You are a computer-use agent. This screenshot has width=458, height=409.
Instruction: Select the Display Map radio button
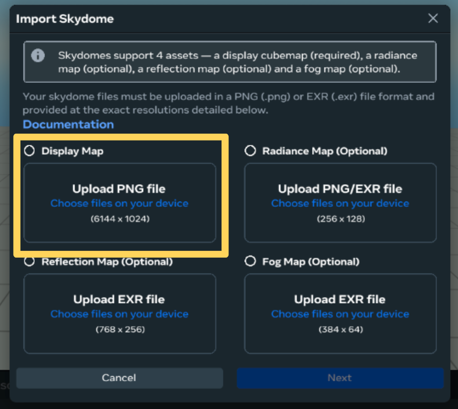tap(29, 151)
